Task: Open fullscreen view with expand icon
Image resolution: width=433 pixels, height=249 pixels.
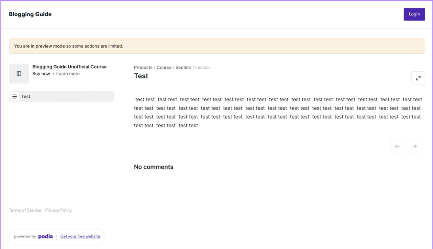Action: (x=418, y=78)
